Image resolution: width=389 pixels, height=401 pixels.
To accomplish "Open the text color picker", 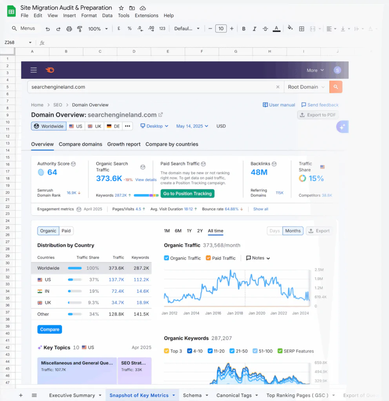I will [276, 29].
